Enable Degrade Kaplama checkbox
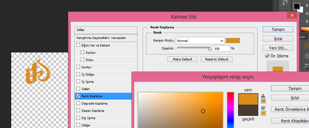This screenshot has width=309, height=128. coord(78,103)
